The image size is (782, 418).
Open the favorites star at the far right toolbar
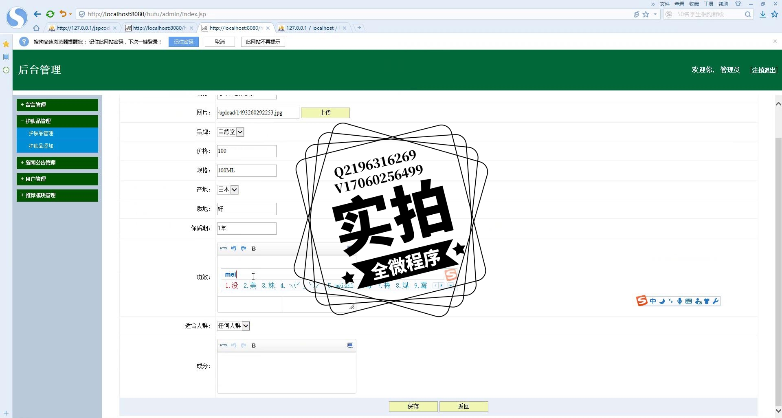click(x=775, y=14)
